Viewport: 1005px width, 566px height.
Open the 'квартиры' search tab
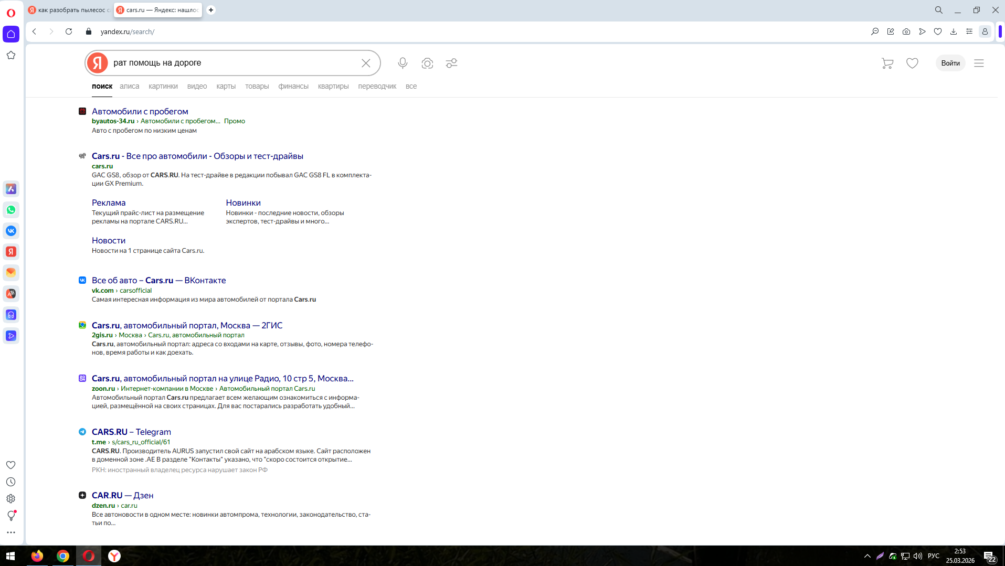pyautogui.click(x=333, y=86)
